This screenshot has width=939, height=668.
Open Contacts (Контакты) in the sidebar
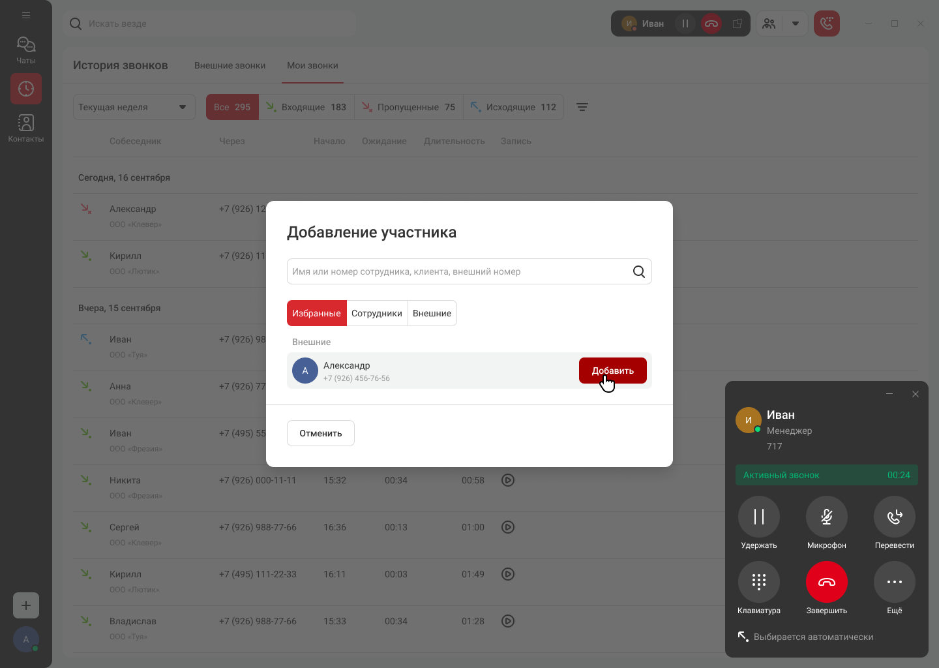(26, 129)
